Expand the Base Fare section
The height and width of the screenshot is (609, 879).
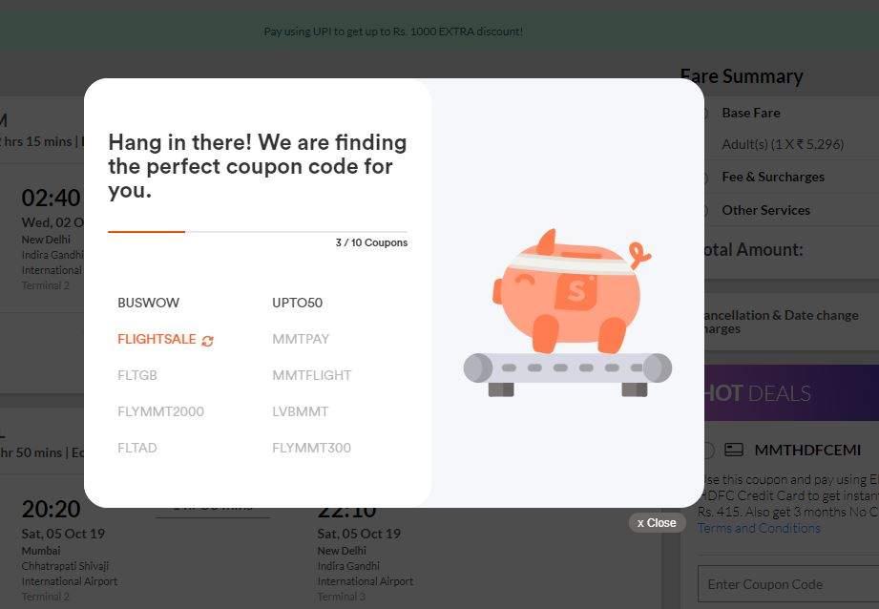point(750,113)
